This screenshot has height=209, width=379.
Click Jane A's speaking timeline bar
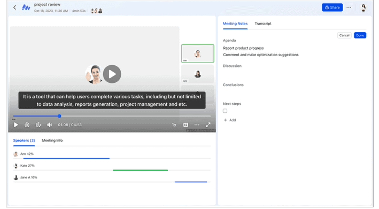191,182
